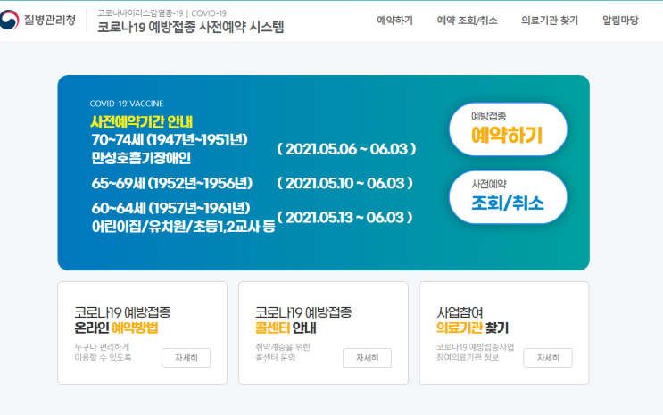Select the 콜센터 안내 card
This screenshot has width=663, height=415.
(323, 333)
